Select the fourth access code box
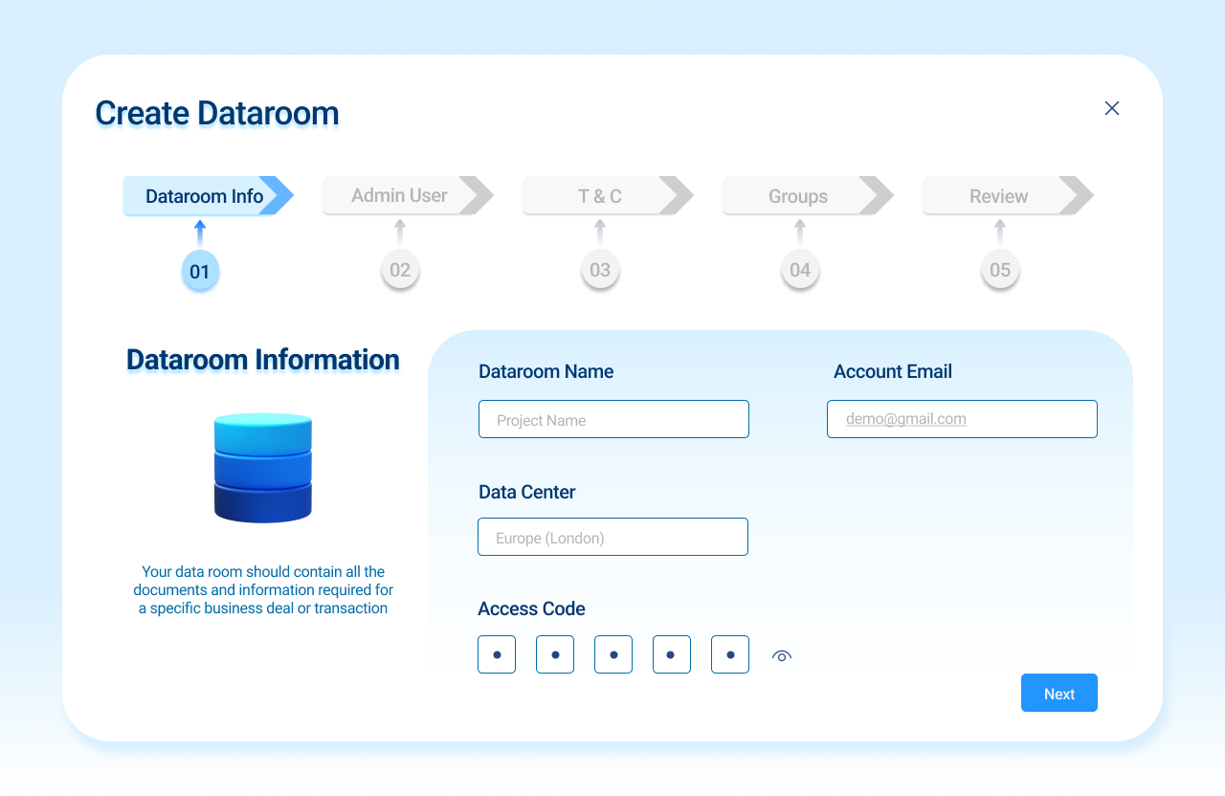This screenshot has height=796, width=1225. tap(672, 654)
